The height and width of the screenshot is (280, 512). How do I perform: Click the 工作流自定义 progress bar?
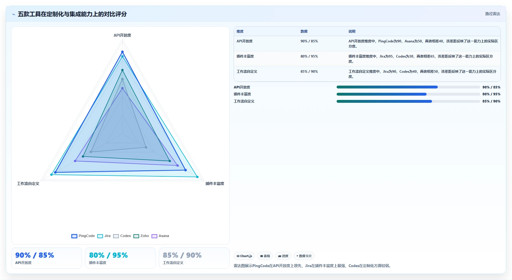pyautogui.click(x=408, y=101)
